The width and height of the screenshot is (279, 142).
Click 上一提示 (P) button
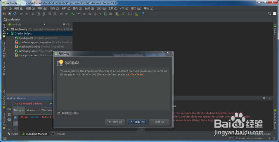[115, 122]
